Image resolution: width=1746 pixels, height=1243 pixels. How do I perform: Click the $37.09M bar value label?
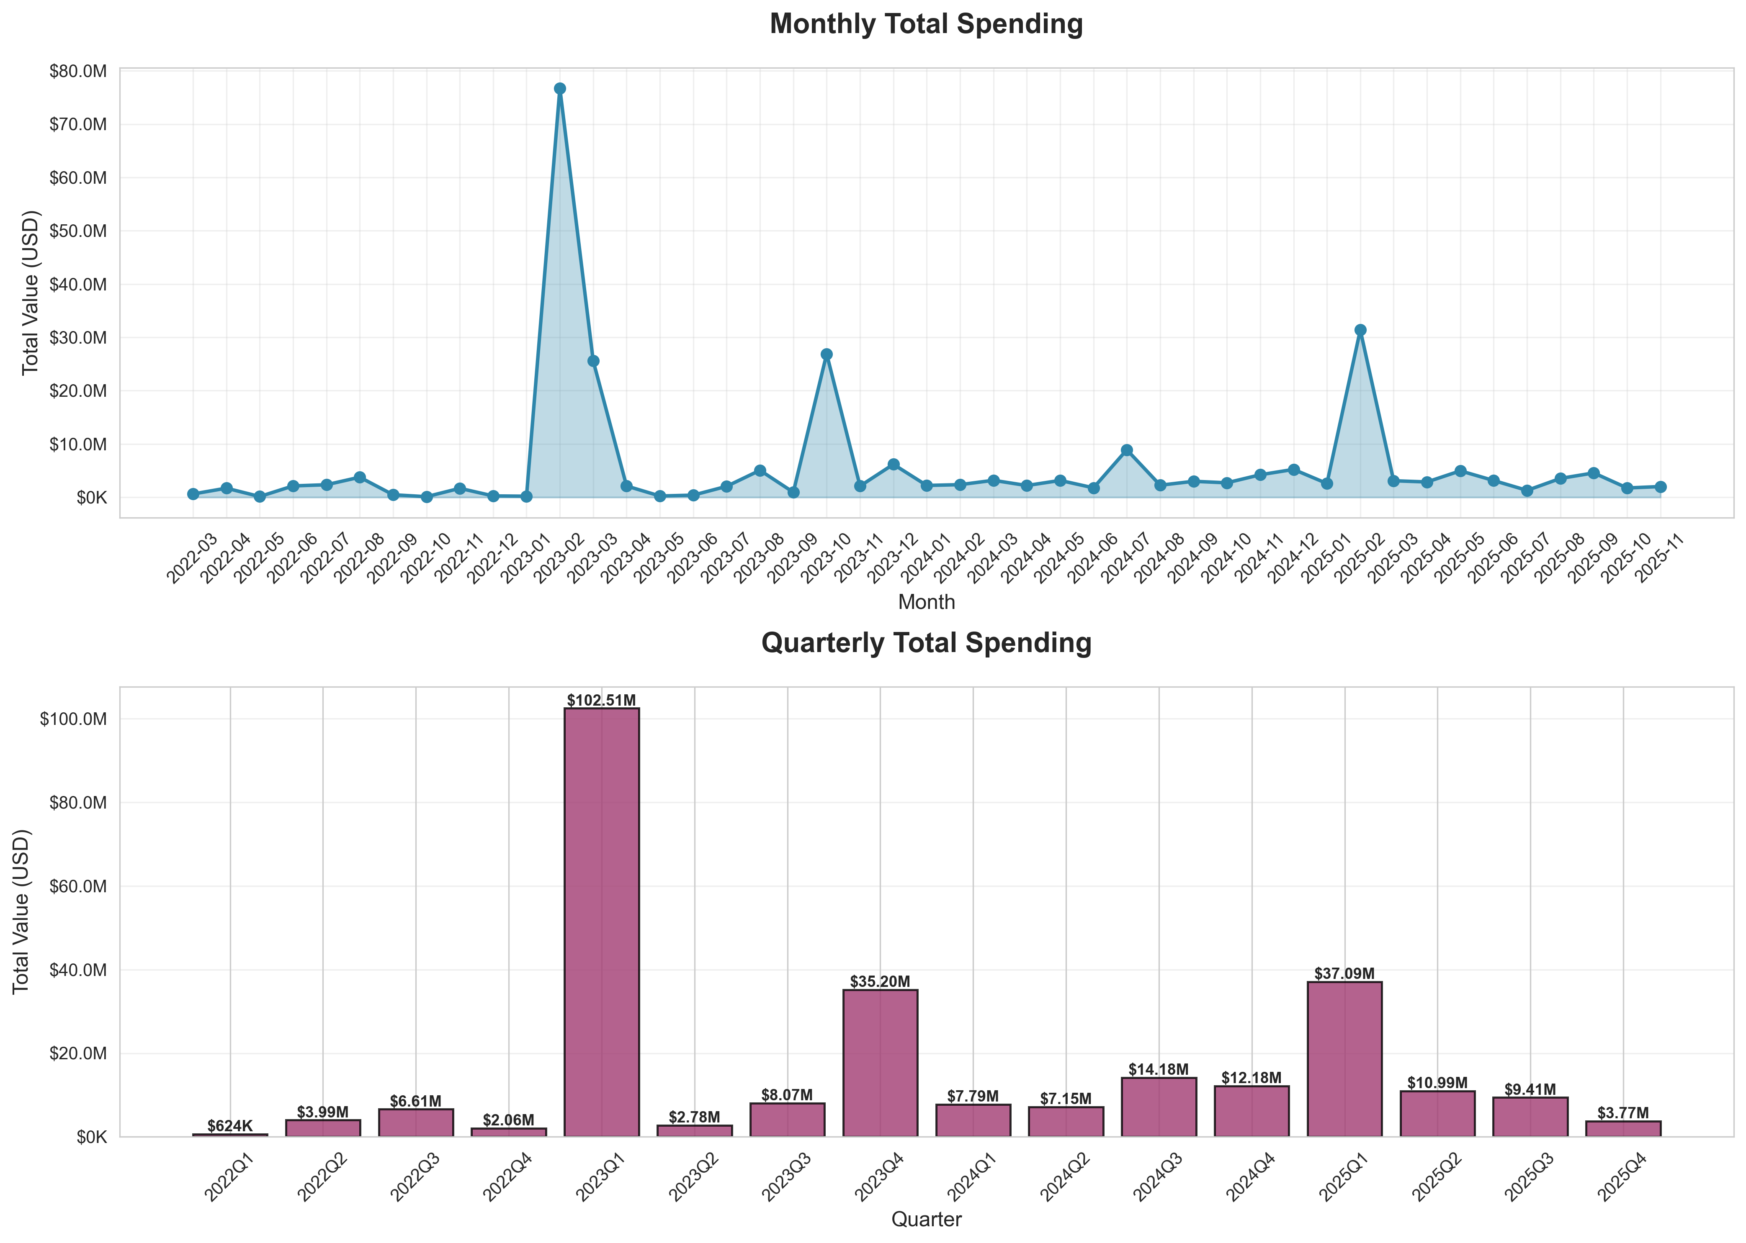[1344, 973]
